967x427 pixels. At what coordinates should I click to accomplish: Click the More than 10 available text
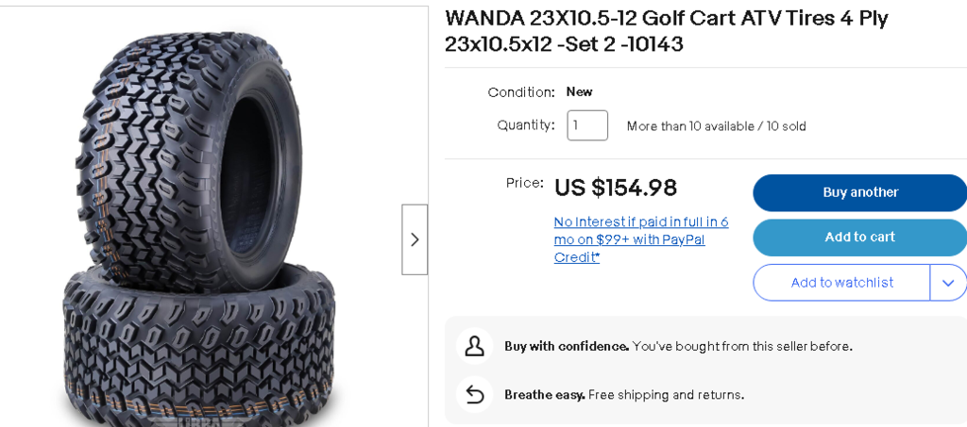point(716,126)
